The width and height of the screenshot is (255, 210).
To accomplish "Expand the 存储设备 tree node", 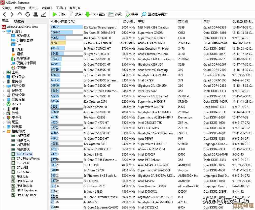I will 4,95.
